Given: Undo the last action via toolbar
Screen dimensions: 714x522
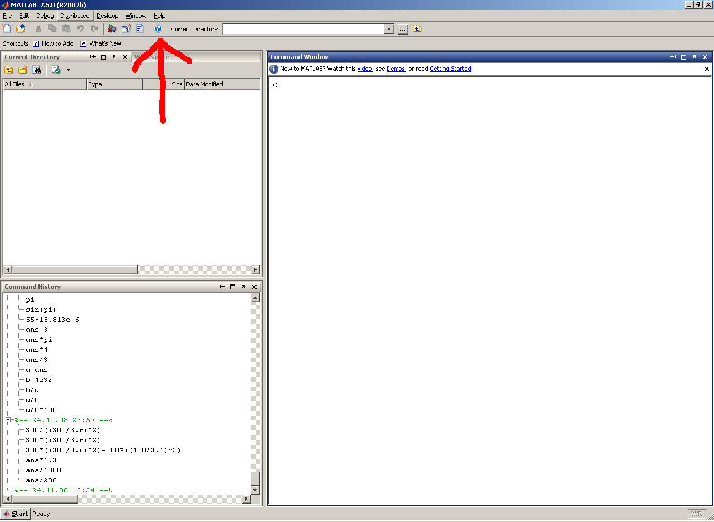Looking at the screenshot, I should click(x=80, y=28).
